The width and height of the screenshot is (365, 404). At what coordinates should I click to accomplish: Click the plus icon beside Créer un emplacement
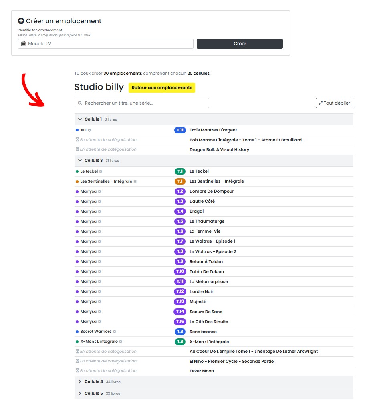[x=21, y=21]
